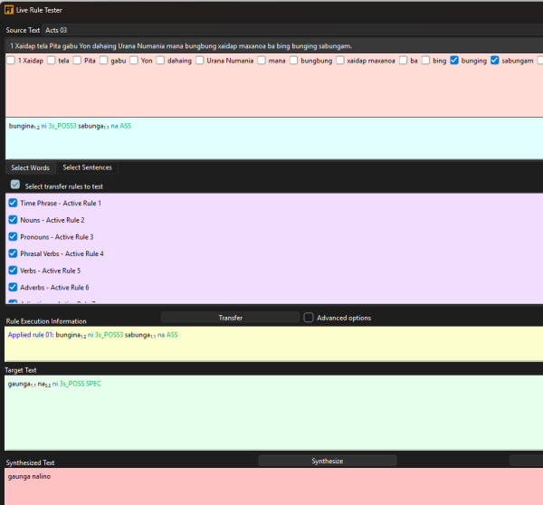This screenshot has height=505, width=543.
Task: Click the Synthesize button
Action: click(x=328, y=461)
